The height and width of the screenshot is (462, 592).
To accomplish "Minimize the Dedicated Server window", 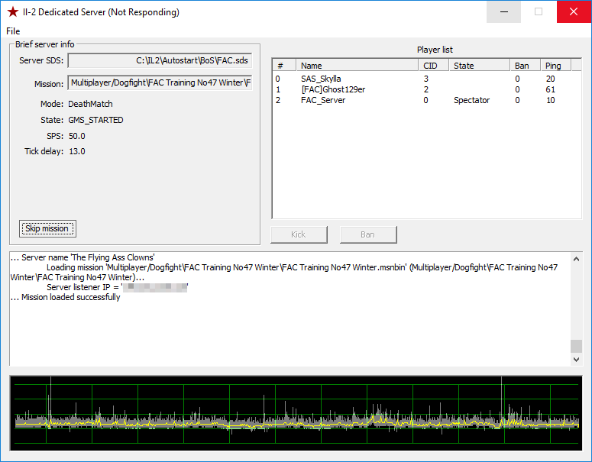I will (503, 12).
